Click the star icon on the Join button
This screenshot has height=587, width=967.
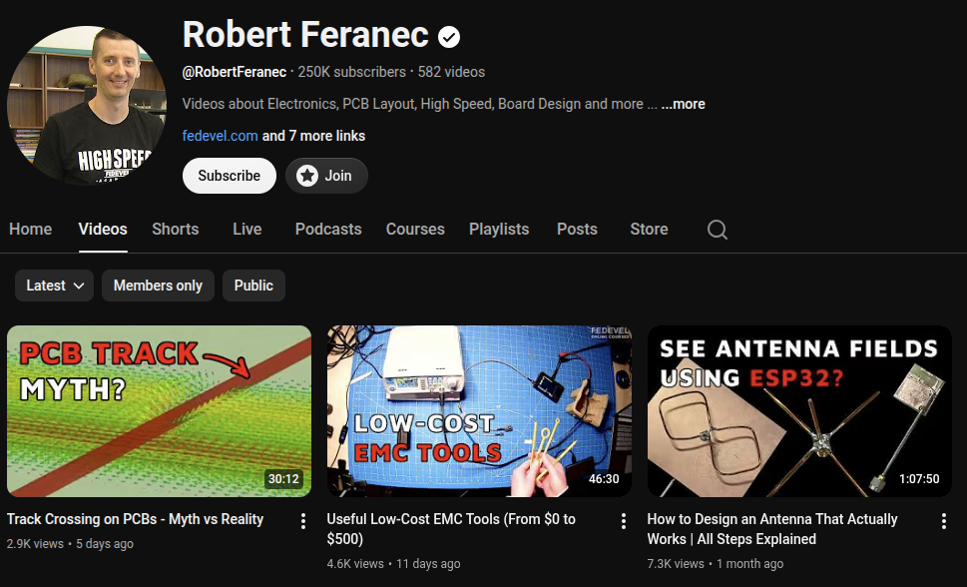pyautogui.click(x=308, y=176)
